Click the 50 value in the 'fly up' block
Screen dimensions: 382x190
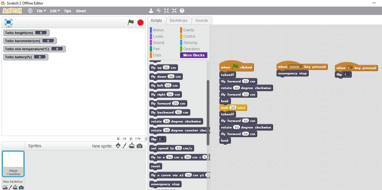(x=166, y=68)
